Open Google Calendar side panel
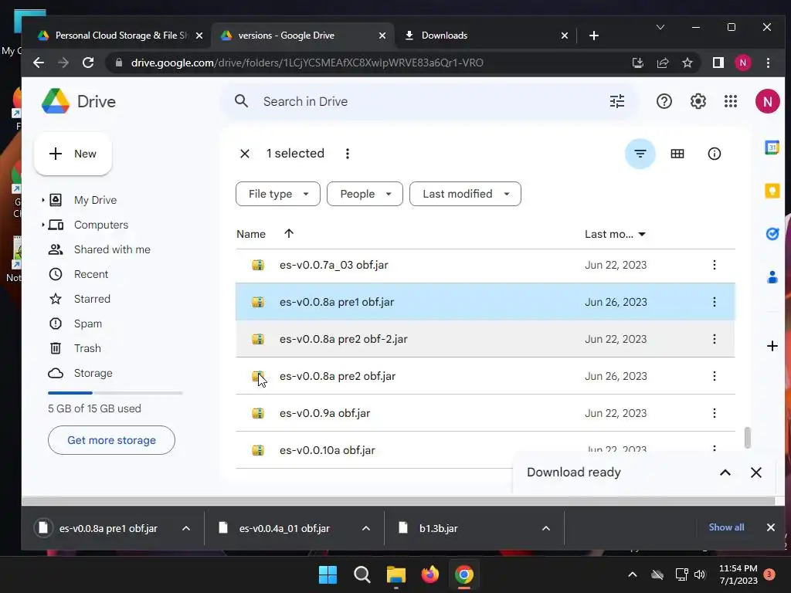 tap(772, 147)
